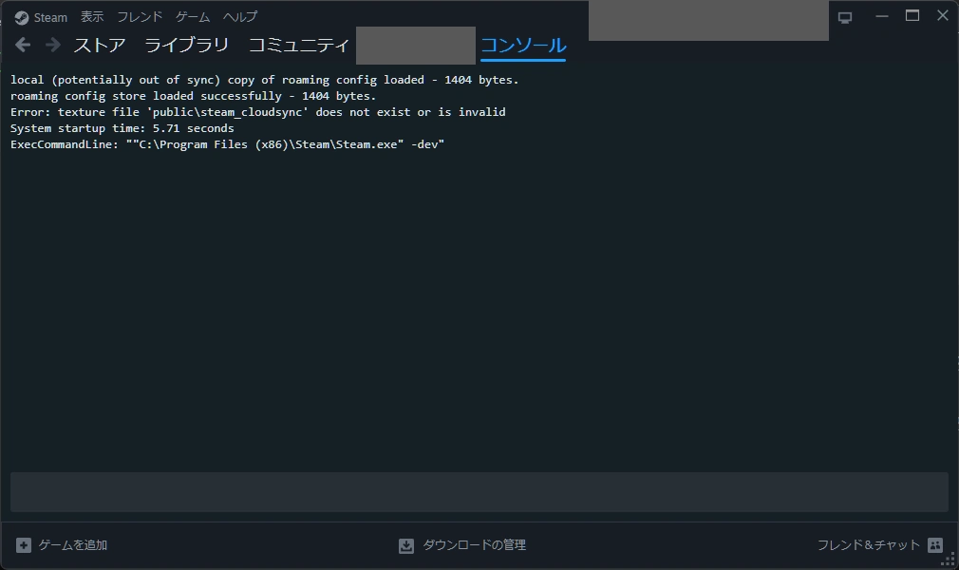This screenshot has width=959, height=570.
Task: Open the 表示 menu
Action: point(92,16)
